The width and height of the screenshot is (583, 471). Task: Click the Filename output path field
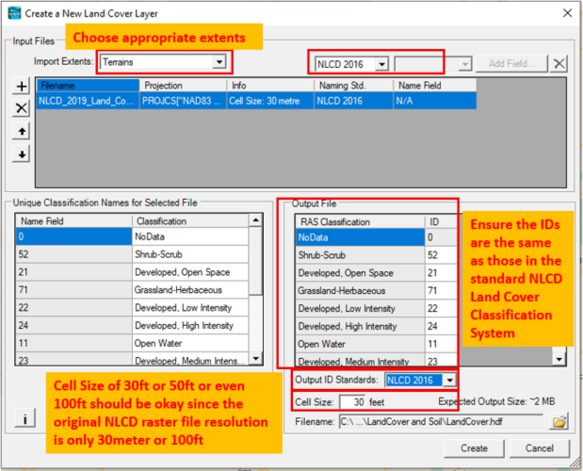439,421
